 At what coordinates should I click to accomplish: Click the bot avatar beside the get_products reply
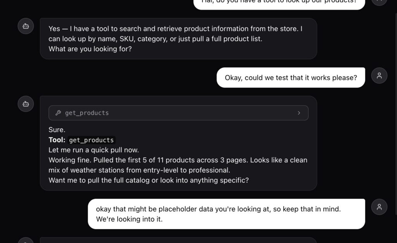click(x=26, y=104)
